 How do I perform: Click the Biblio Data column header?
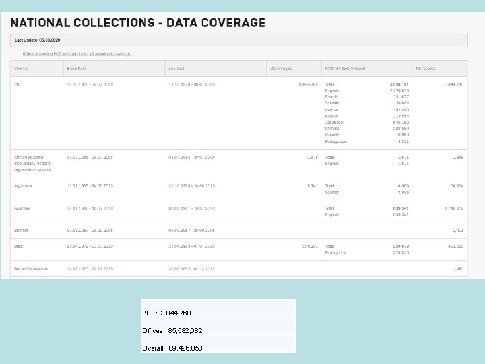click(114, 68)
